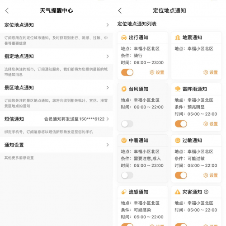
Task: Tap the face icon beside 过敏通知
Action: (x=178, y=141)
